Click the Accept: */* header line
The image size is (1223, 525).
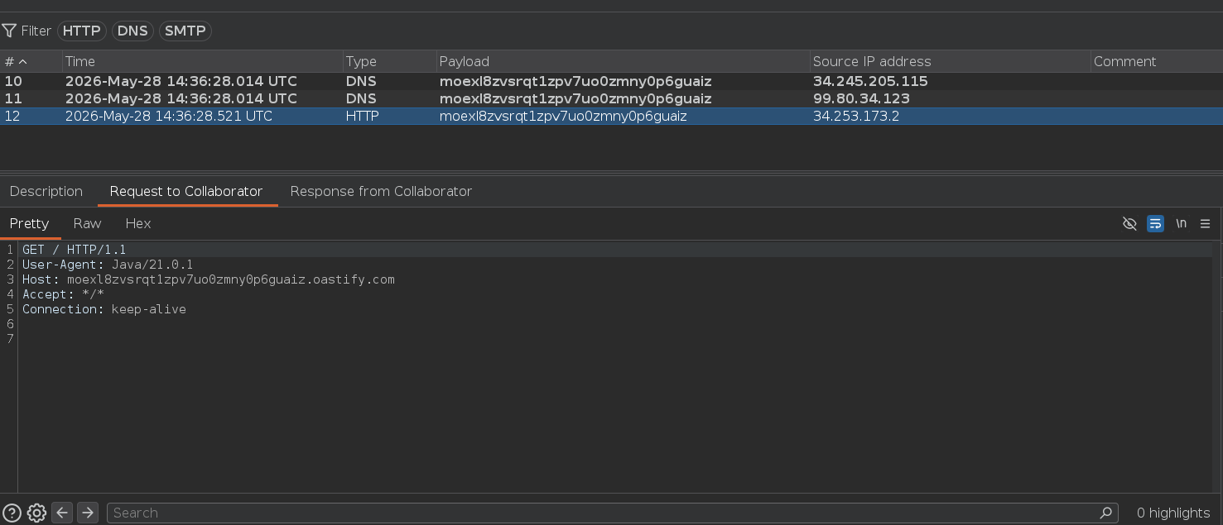pyautogui.click(x=63, y=294)
